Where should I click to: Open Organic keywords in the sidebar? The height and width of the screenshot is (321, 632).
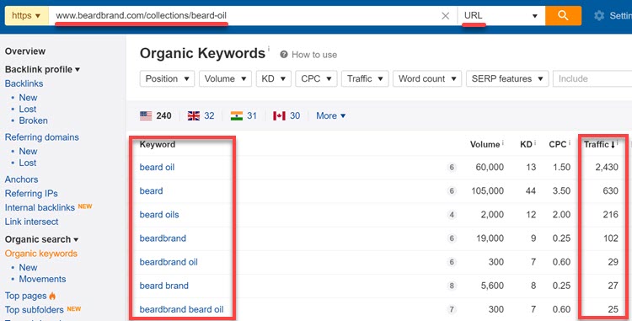click(41, 254)
